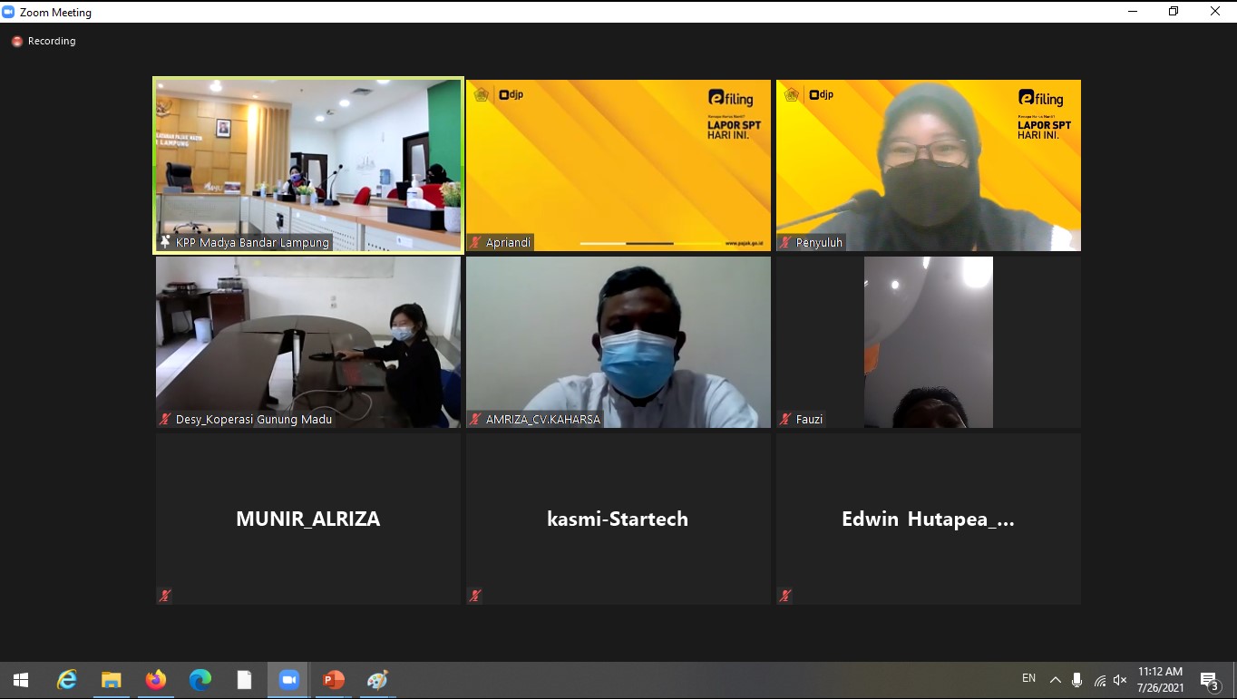Open Firefox from the taskbar

coord(156,680)
